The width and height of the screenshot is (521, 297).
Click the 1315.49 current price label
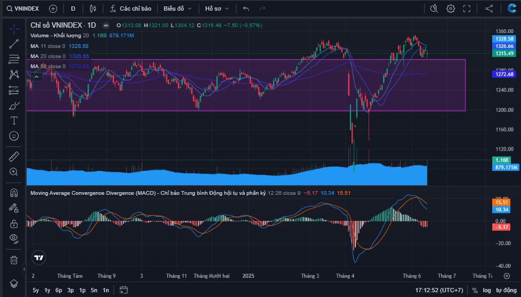504,53
